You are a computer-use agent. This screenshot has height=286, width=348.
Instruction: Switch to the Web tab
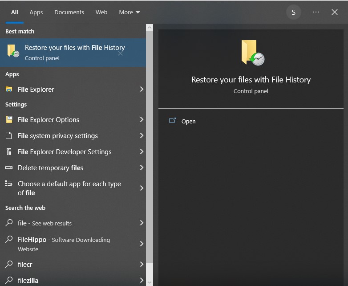point(101,12)
